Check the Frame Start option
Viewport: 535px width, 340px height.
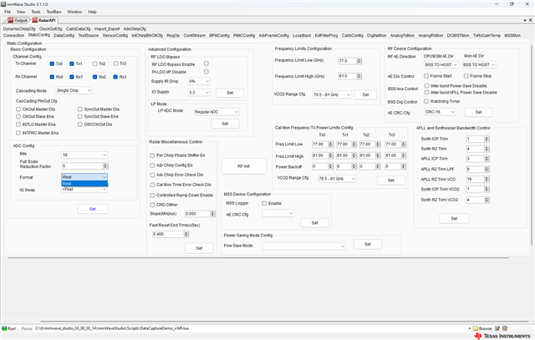tap(426, 76)
